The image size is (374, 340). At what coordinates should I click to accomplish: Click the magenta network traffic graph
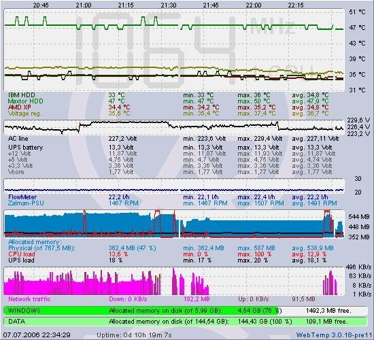point(174,282)
